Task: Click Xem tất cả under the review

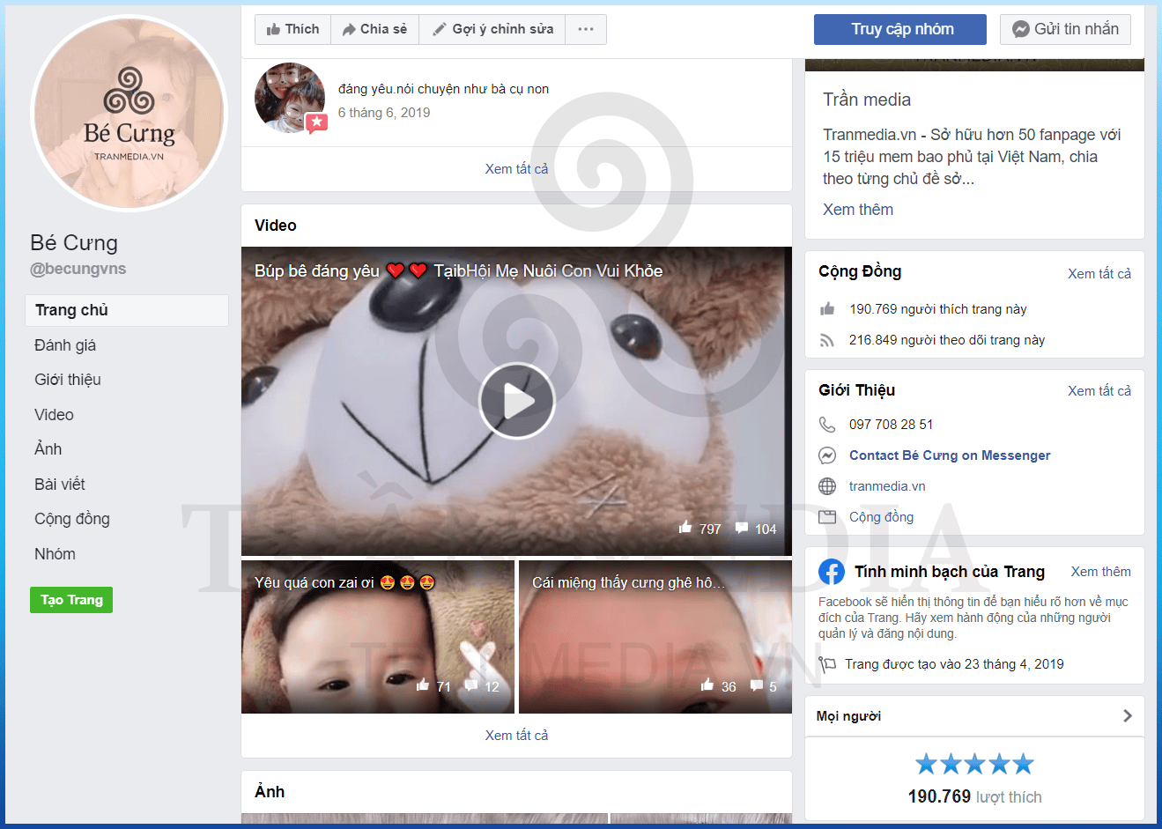Action: (x=516, y=169)
